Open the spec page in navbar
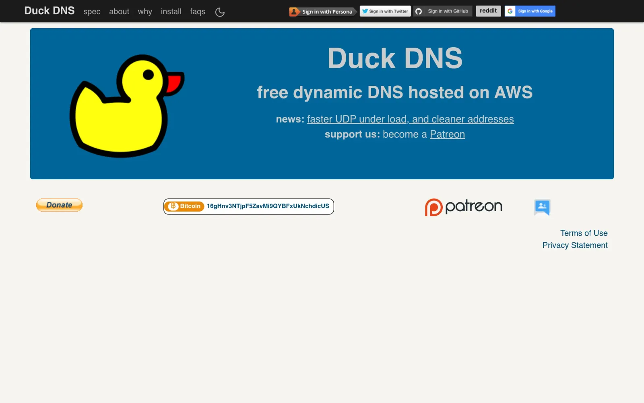This screenshot has height=403, width=644. 92,12
